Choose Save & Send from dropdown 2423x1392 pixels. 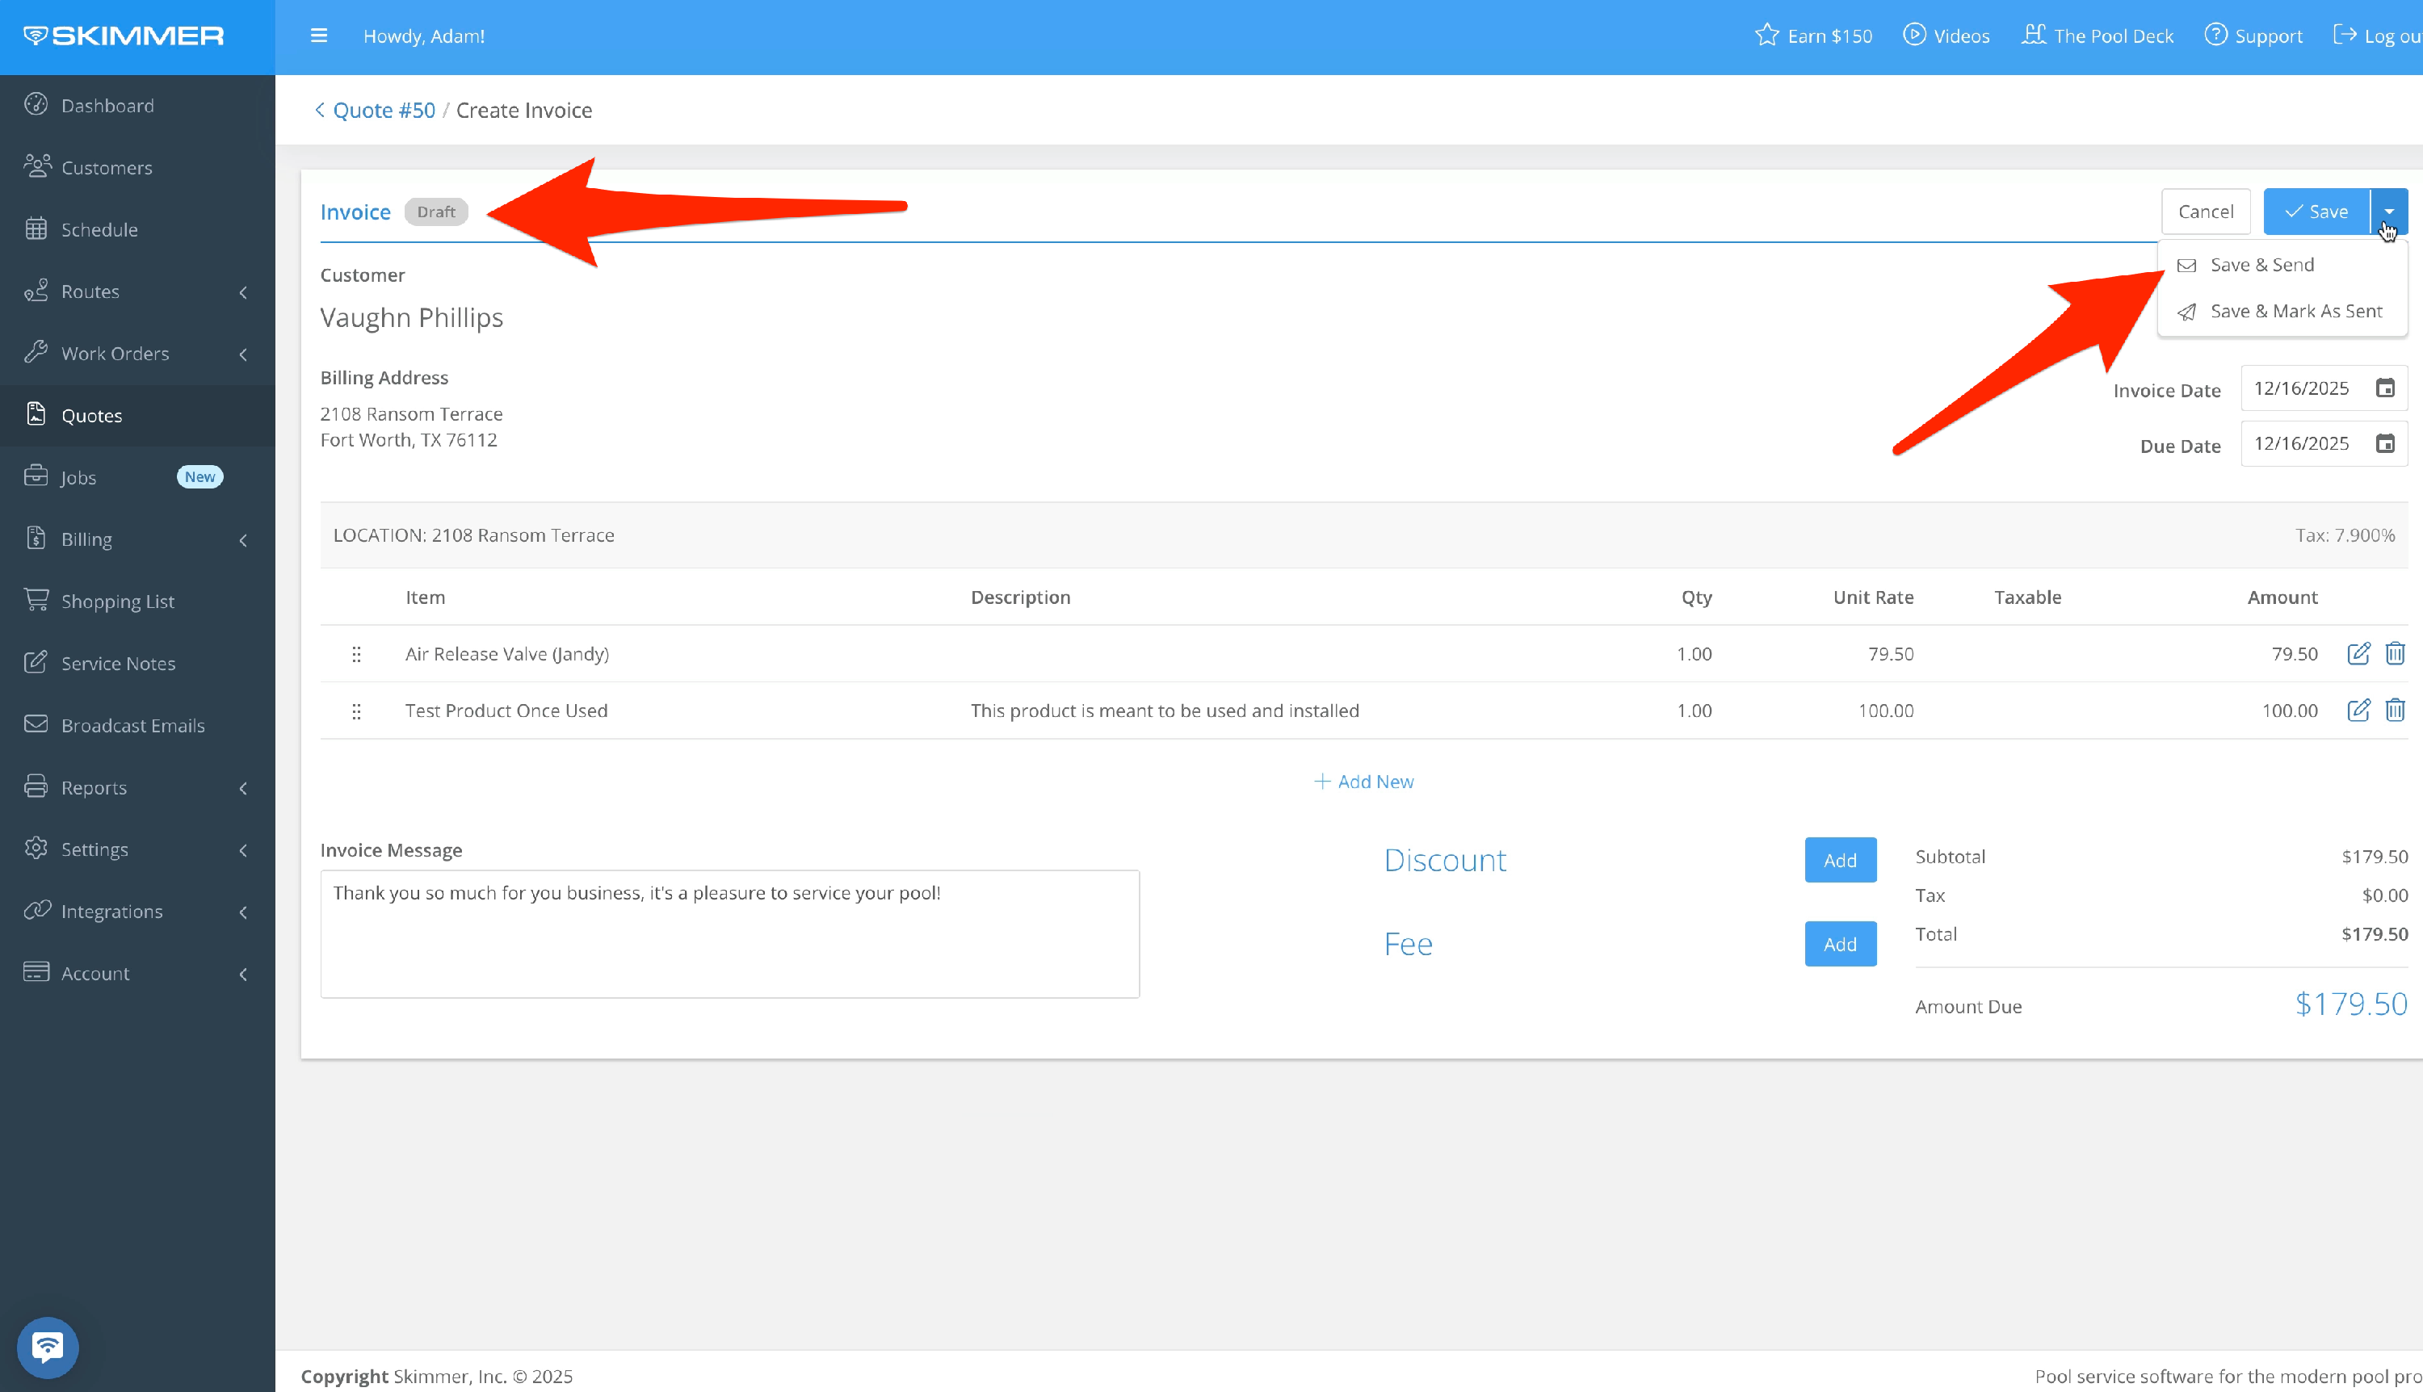coord(2261,265)
